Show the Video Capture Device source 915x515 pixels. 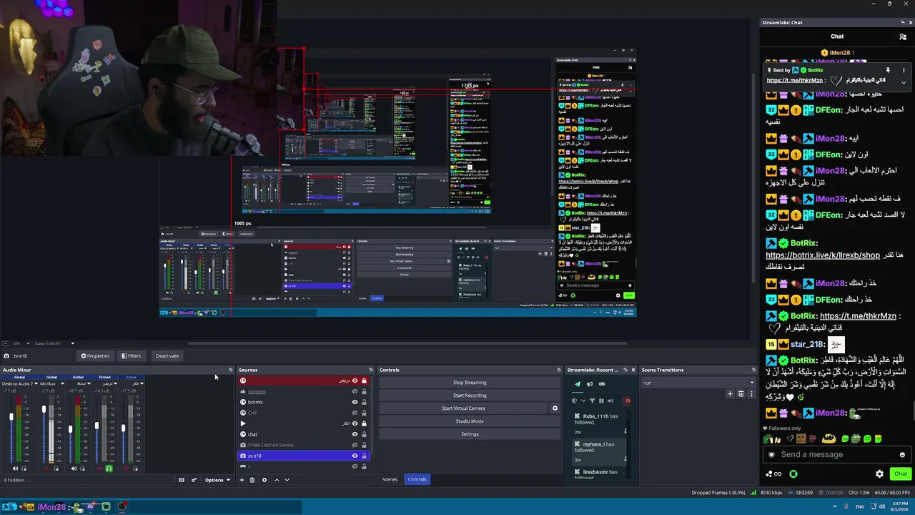coord(355,445)
